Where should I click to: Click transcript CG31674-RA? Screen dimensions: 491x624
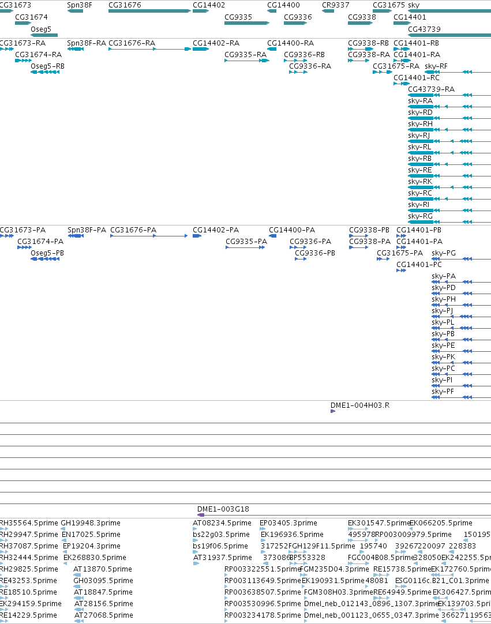(23, 61)
